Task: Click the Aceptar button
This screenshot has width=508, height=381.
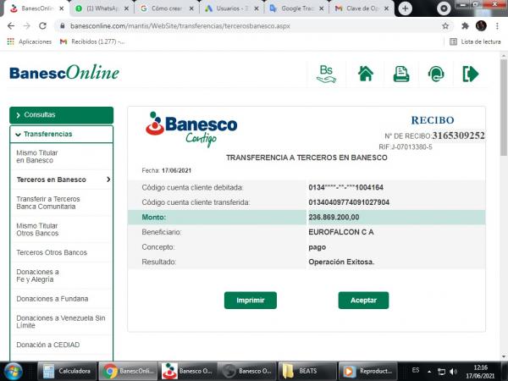Action: pyautogui.click(x=363, y=301)
